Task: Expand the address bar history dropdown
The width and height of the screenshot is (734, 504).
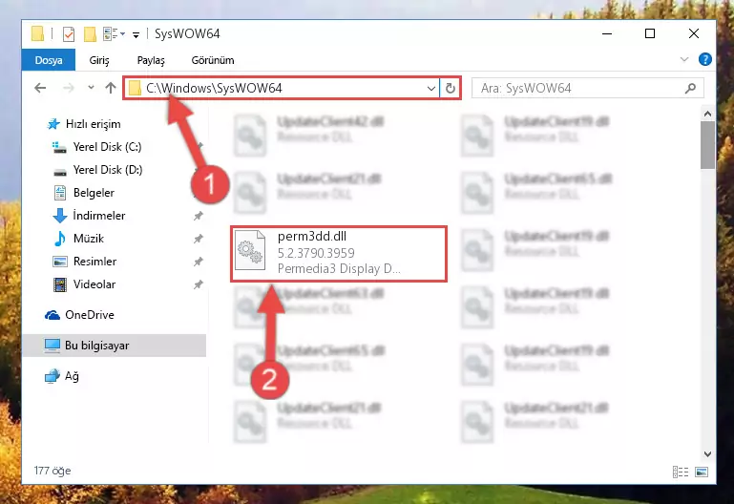Action: click(x=431, y=89)
